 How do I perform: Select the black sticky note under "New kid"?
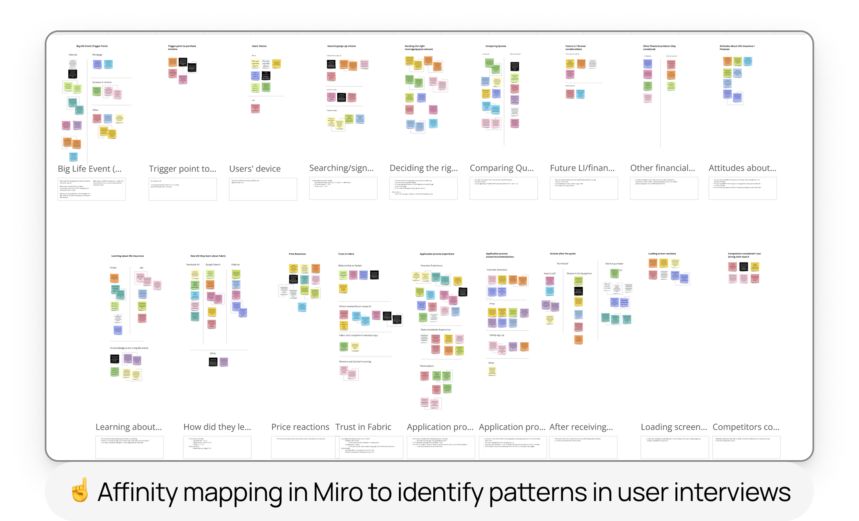pos(73,74)
